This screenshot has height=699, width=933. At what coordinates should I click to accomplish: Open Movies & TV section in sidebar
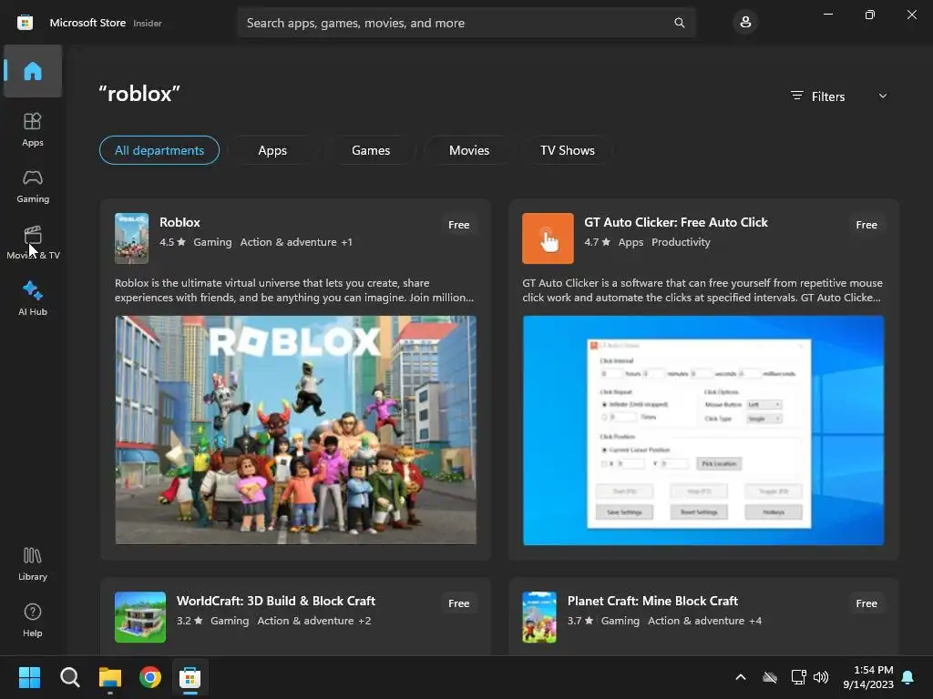[x=33, y=242]
